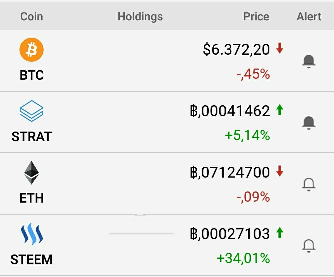The image size is (334, 277).
Task: Enable the outline alert bell for ETH
Action: pyautogui.click(x=308, y=184)
